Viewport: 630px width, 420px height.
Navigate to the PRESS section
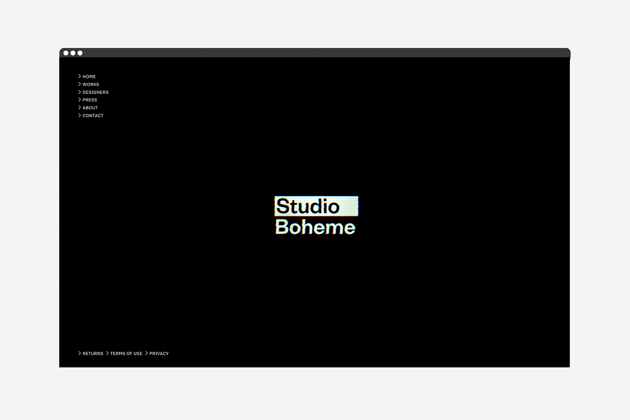point(90,100)
